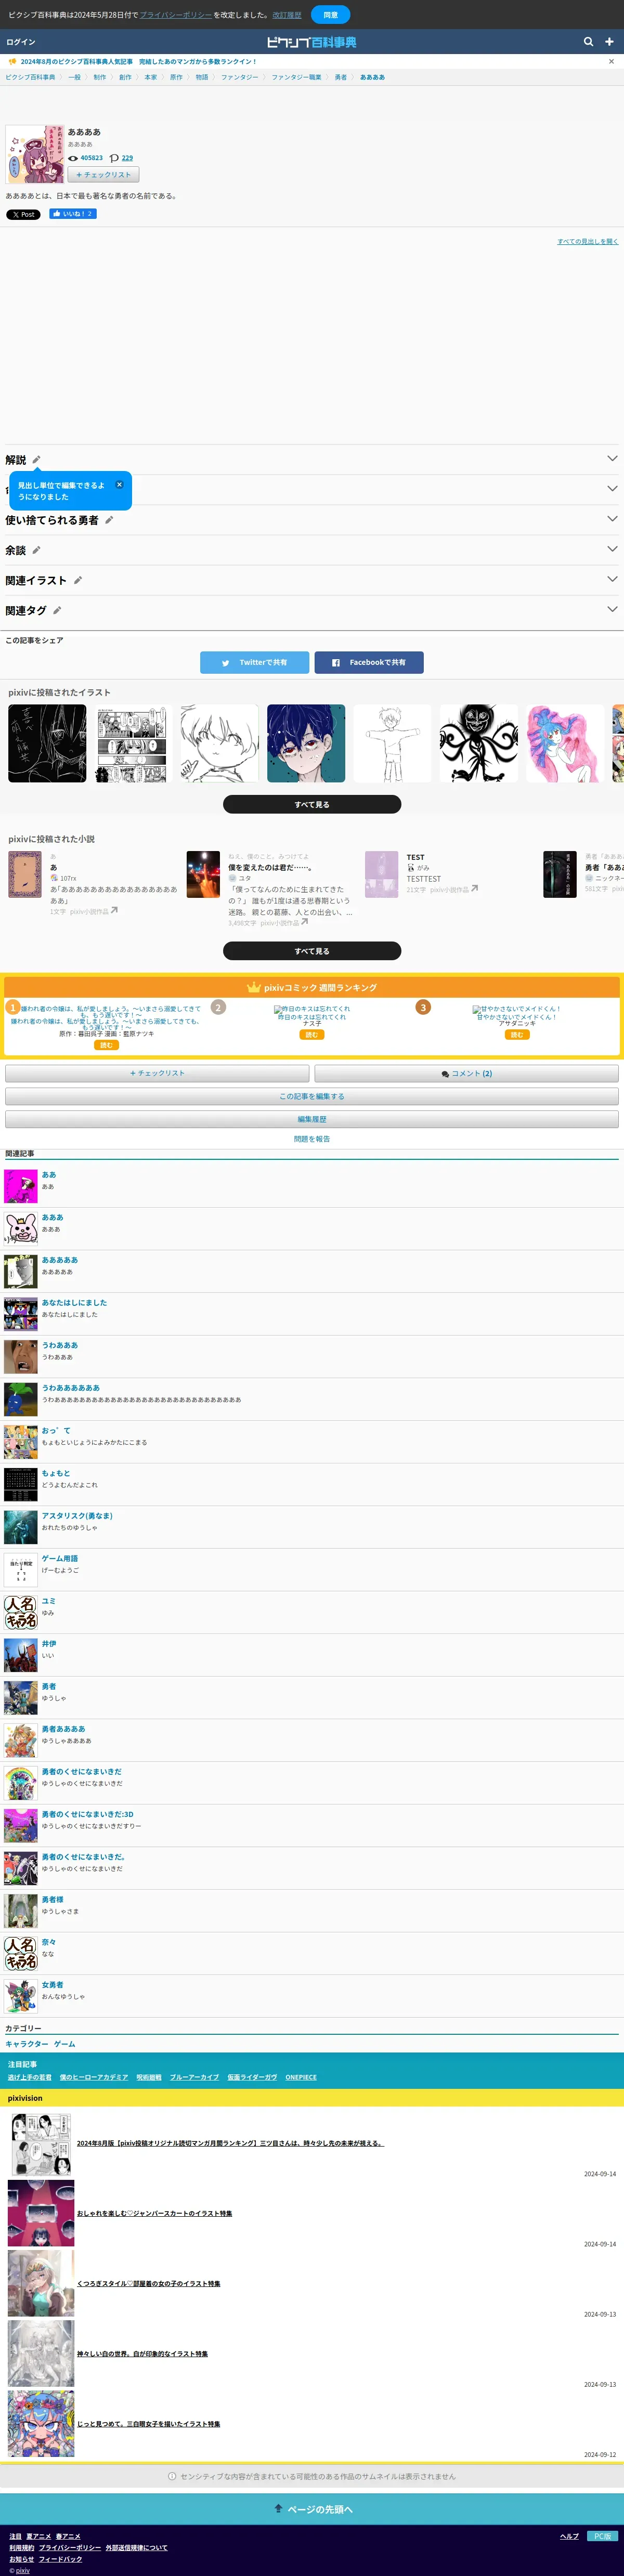Click the comment bubble icon near 229
The width and height of the screenshot is (624, 2576).
click(x=114, y=158)
